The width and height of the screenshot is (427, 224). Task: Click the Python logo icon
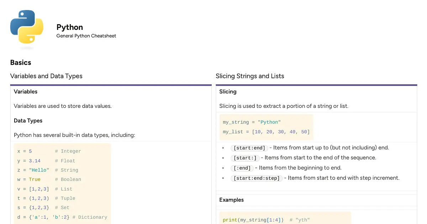27,29
